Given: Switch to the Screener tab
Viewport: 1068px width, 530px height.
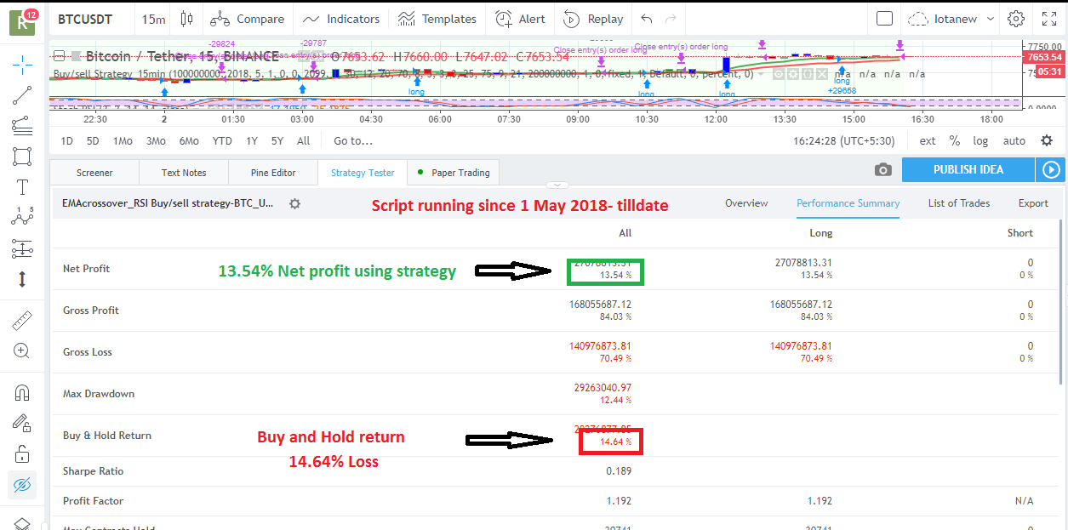Looking at the screenshot, I should coord(94,173).
